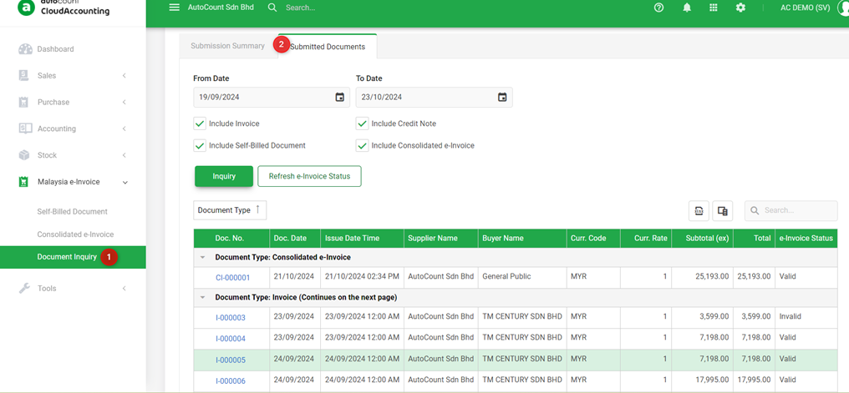Expand the Purchase menu chevron
The width and height of the screenshot is (849, 393).
coord(124,102)
